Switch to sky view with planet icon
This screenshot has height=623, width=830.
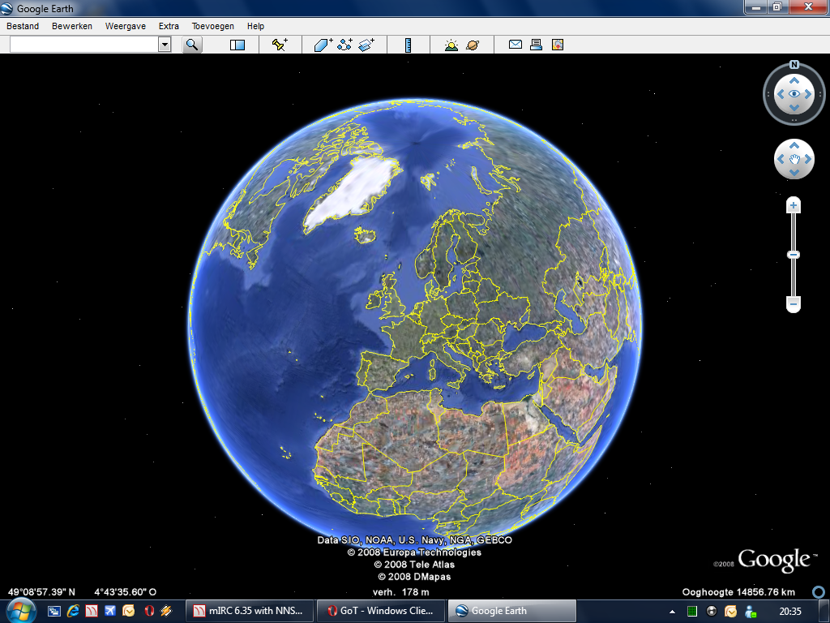click(x=473, y=45)
